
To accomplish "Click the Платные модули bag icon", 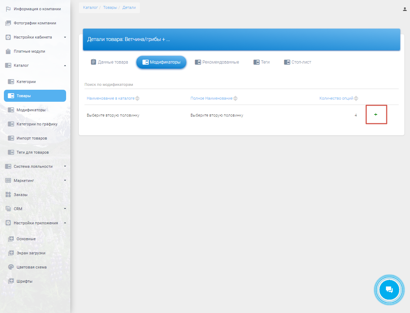I will [x=8, y=51].
